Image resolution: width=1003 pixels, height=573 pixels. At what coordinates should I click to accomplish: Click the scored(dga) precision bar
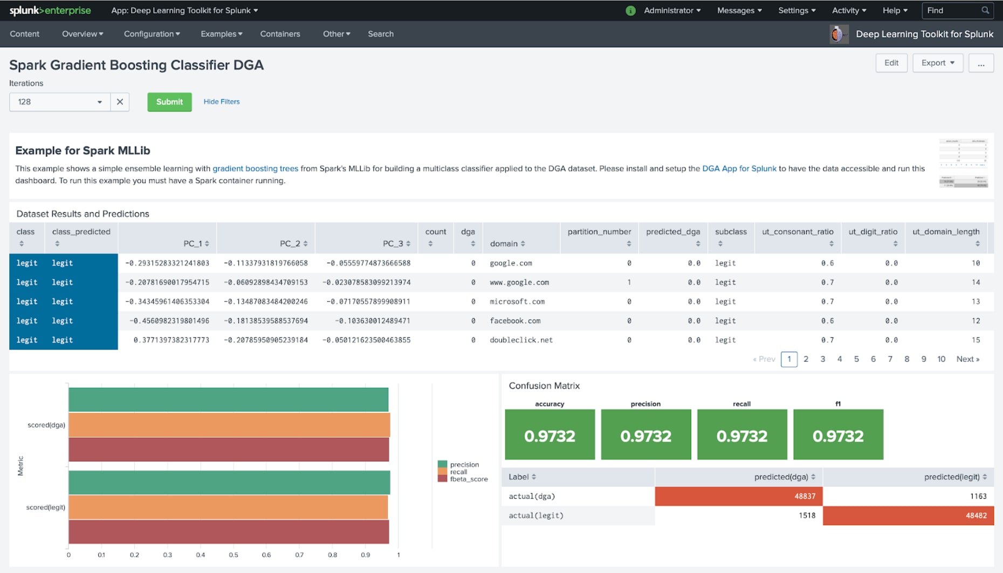click(228, 400)
